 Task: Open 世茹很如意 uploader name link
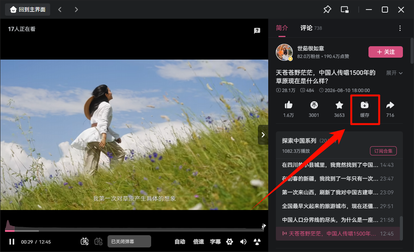click(x=311, y=48)
